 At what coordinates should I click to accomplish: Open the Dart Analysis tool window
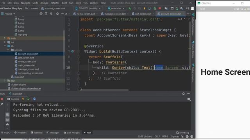click(71, 133)
